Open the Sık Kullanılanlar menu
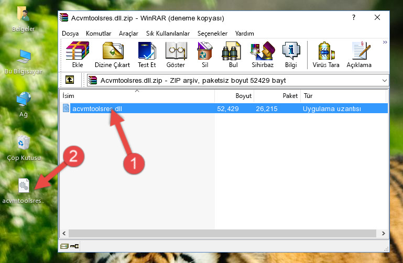The image size is (403, 263). point(168,34)
